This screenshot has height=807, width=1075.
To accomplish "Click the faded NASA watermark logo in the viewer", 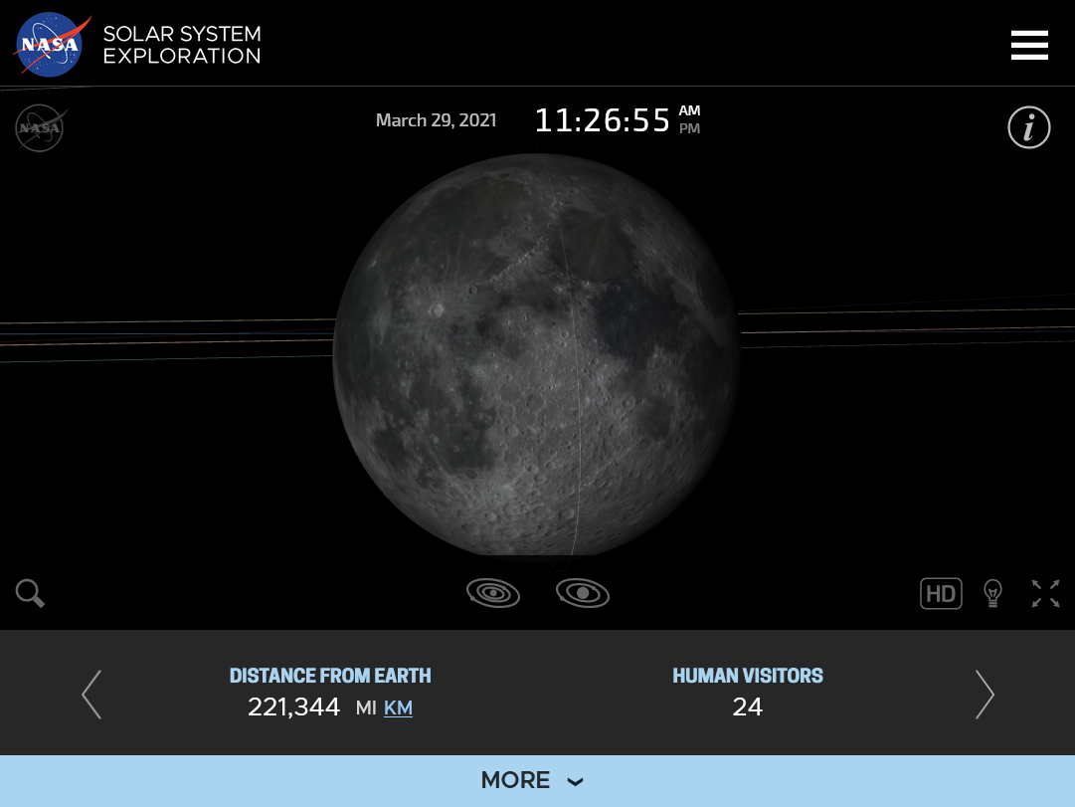I will (x=41, y=127).
